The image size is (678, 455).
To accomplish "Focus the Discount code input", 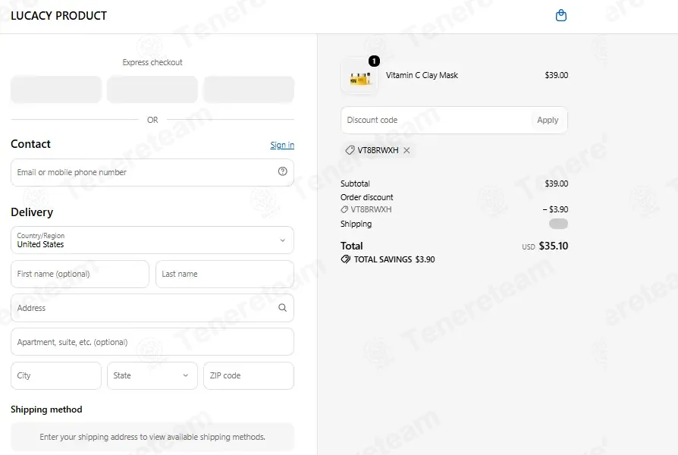I will click(437, 121).
